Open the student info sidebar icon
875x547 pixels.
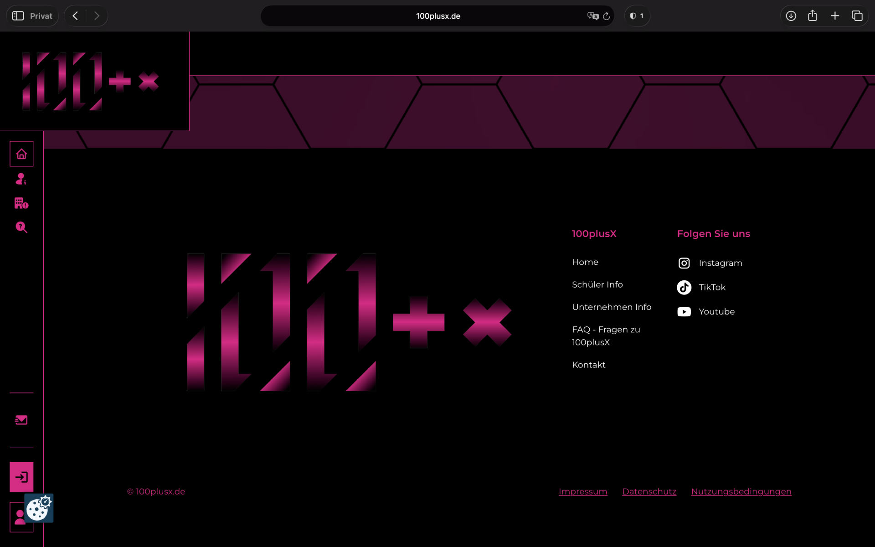21,179
